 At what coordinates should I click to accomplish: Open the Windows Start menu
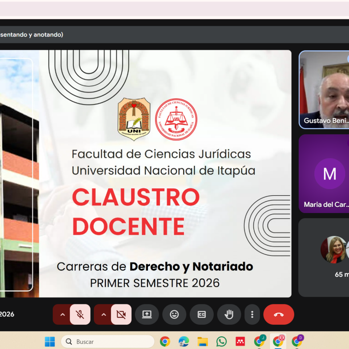49,341
